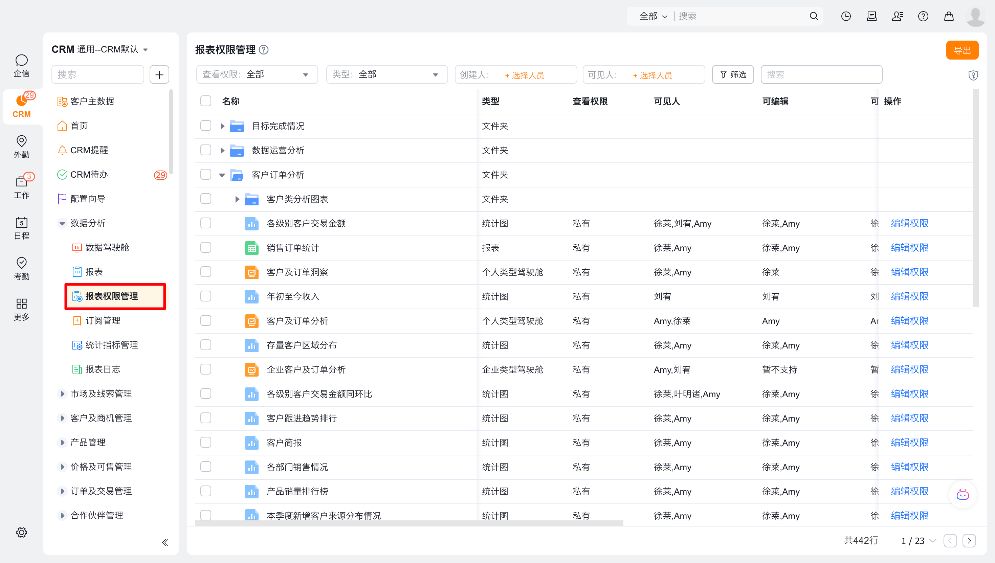
Task: Click the shield icon beside search field
Action: [973, 75]
